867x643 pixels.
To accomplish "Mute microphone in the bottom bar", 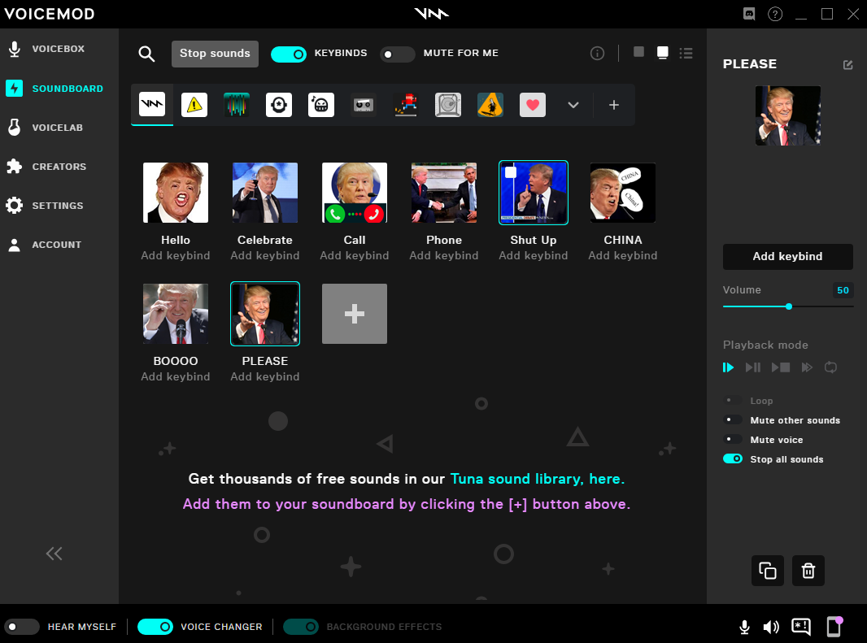I will pyautogui.click(x=745, y=627).
